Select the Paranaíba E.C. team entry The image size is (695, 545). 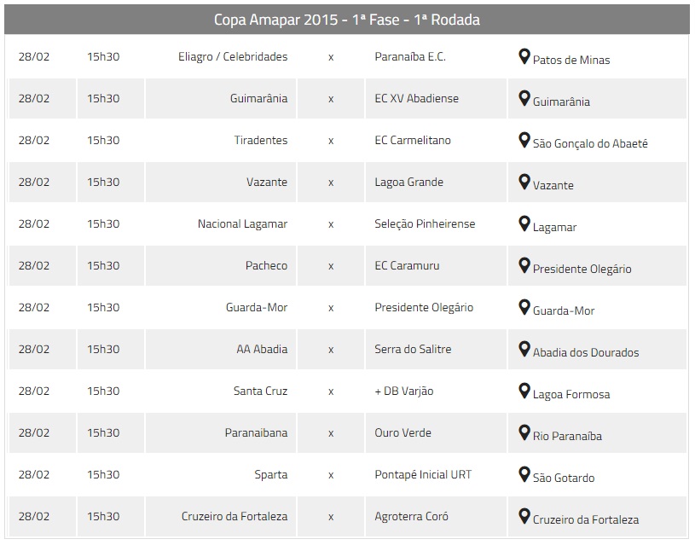point(410,57)
